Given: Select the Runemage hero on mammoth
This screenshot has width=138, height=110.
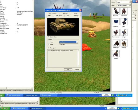Looking at the screenshot, I should [x=116, y=43].
